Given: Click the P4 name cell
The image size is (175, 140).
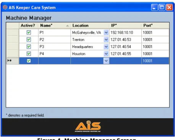Looking at the screenshot, I should 54,54.
